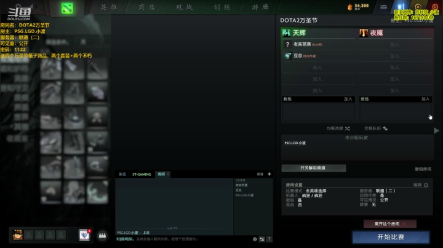443x248 pixels.
Task: Toggle the 开关解说频道 broadcast channel button
Action: pos(314,168)
